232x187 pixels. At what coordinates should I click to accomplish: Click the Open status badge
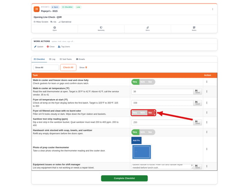[x=55, y=7]
